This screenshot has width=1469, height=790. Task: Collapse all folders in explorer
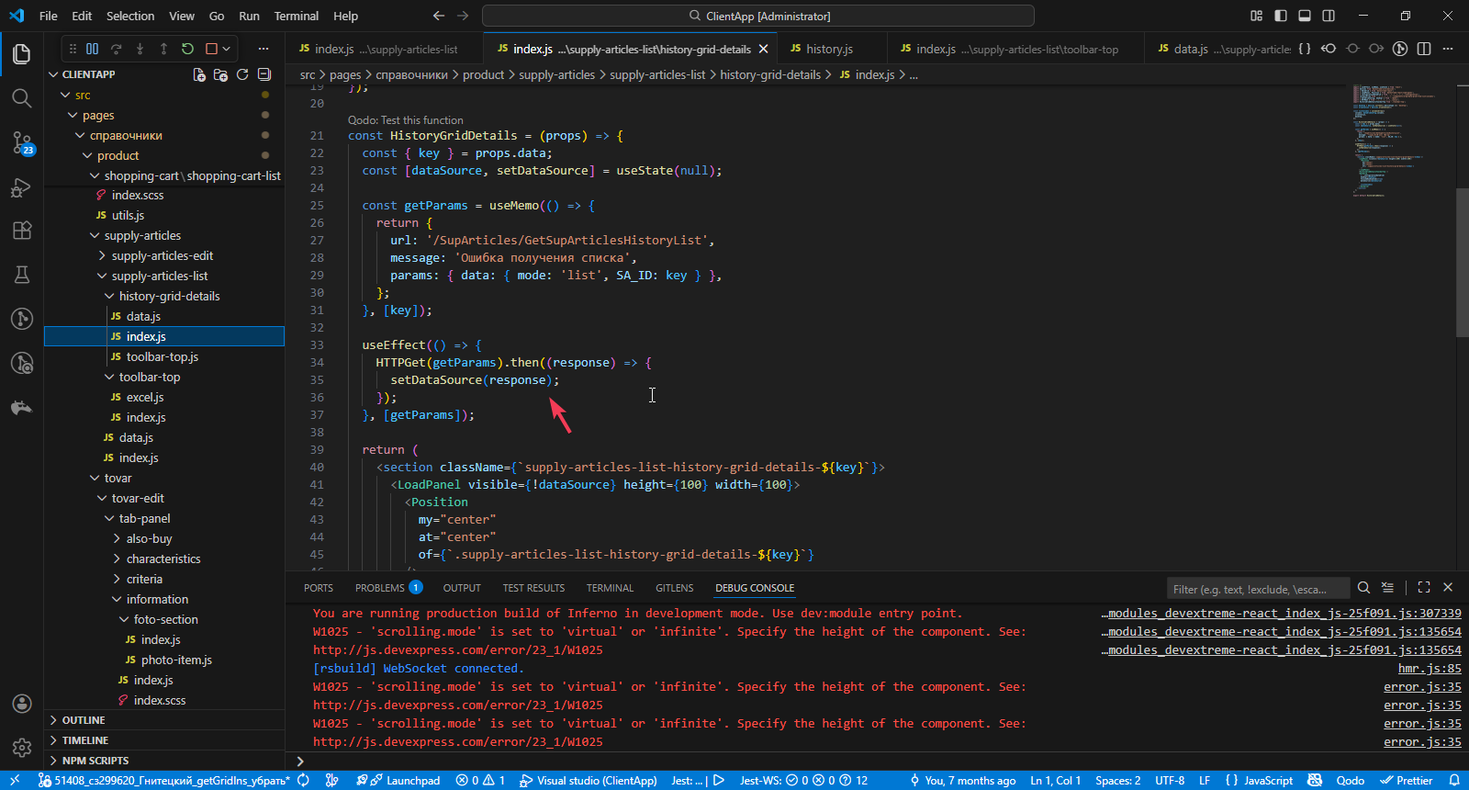pos(264,74)
